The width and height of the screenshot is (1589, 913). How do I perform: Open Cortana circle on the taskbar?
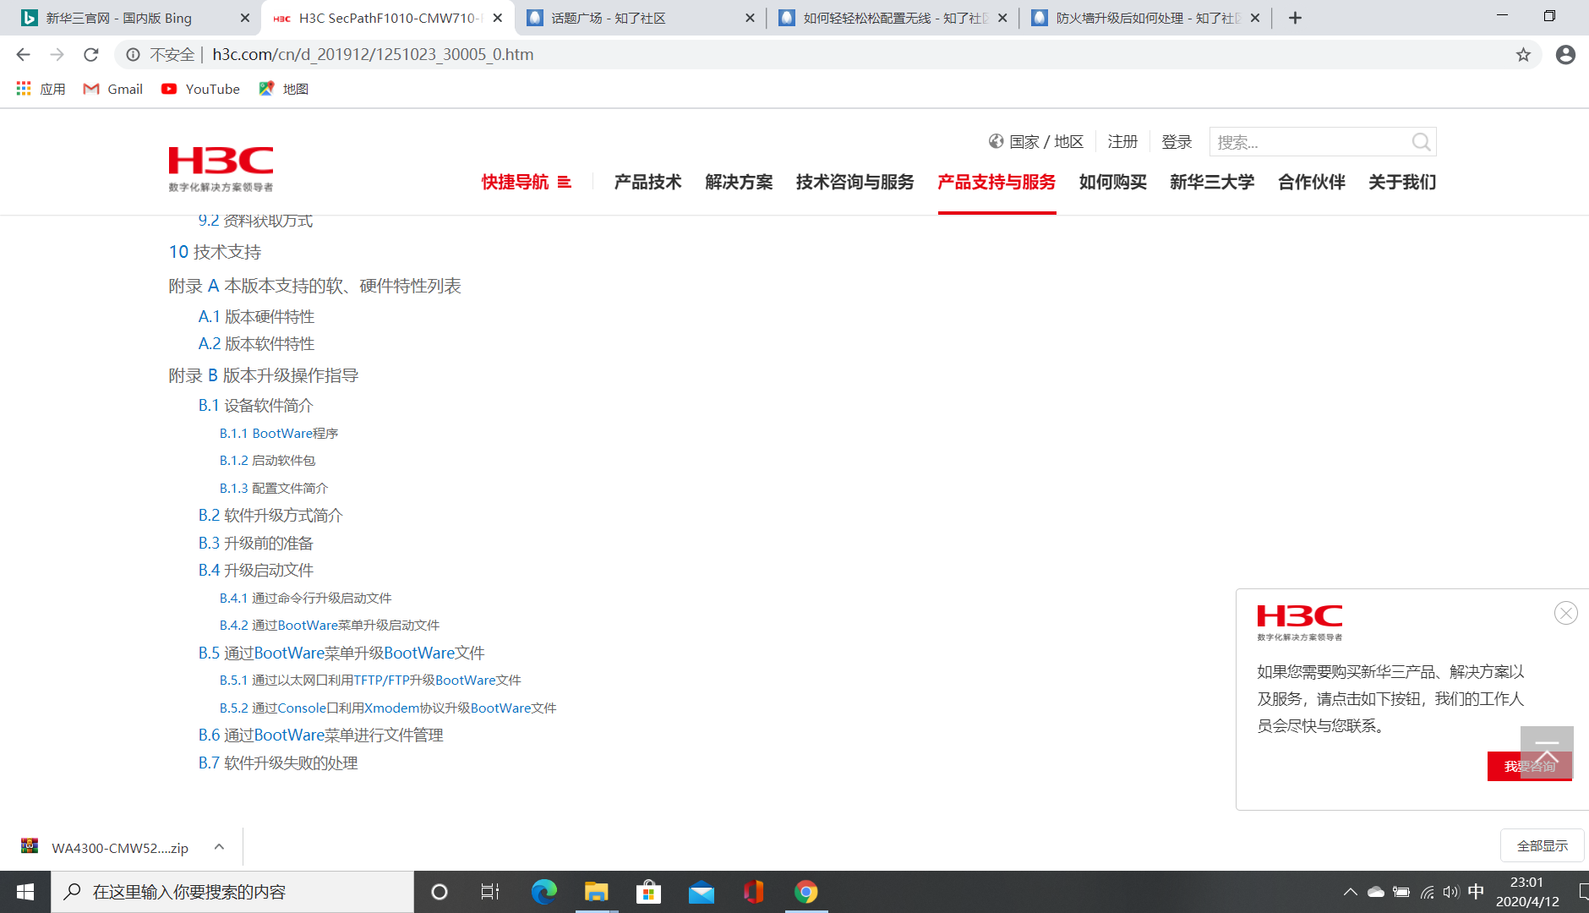click(439, 892)
